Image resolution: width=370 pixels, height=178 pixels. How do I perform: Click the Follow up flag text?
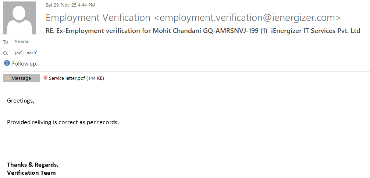point(25,64)
